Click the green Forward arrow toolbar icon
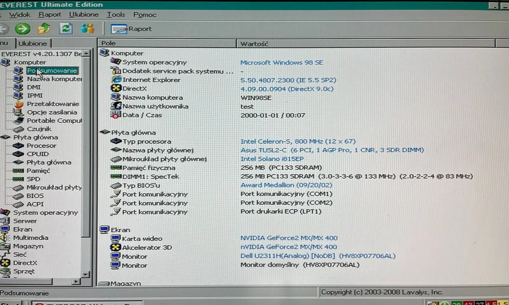The image size is (509, 305). click(23, 29)
